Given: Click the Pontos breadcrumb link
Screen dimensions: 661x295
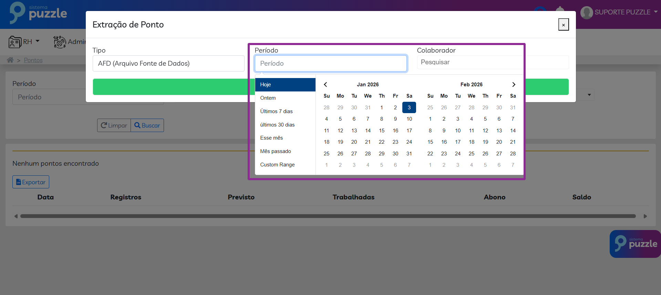Looking at the screenshot, I should point(33,60).
